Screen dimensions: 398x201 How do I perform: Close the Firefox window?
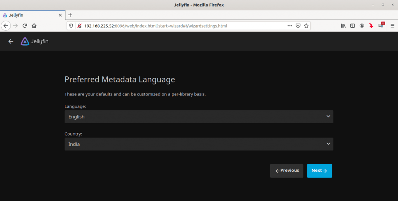[393, 5]
